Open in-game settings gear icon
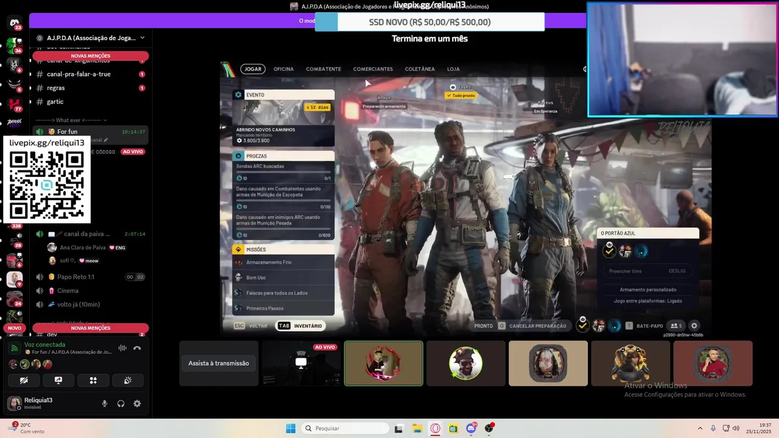This screenshot has width=779, height=438. tap(694, 325)
